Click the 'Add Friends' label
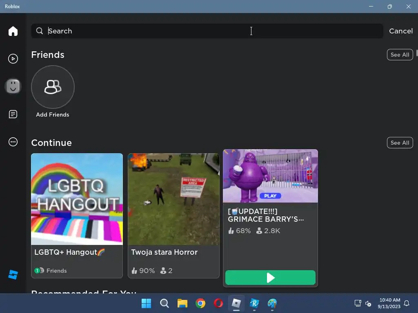The image size is (418, 313). pos(53,115)
